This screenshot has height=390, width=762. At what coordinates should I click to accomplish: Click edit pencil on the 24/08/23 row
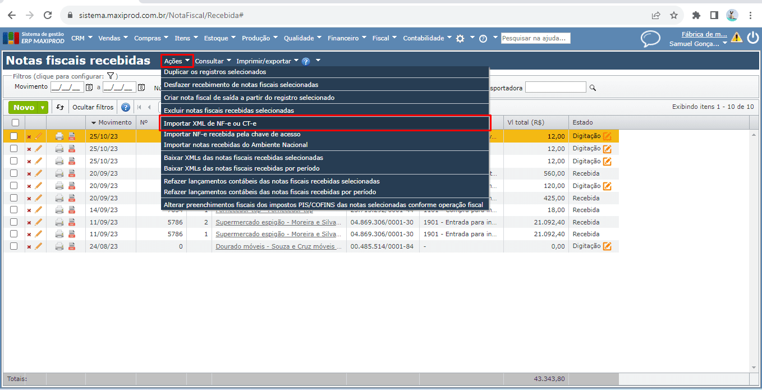39,246
